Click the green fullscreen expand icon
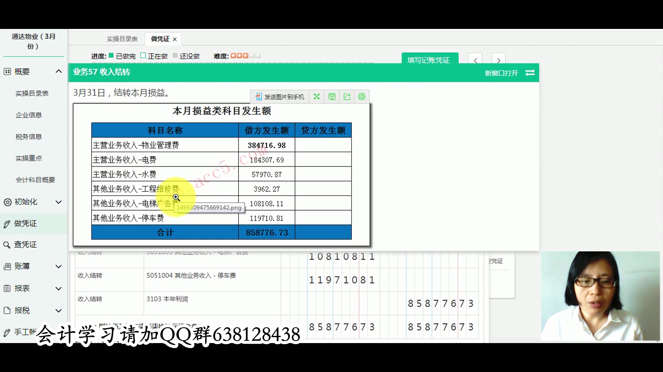663x372 pixels. (x=317, y=96)
